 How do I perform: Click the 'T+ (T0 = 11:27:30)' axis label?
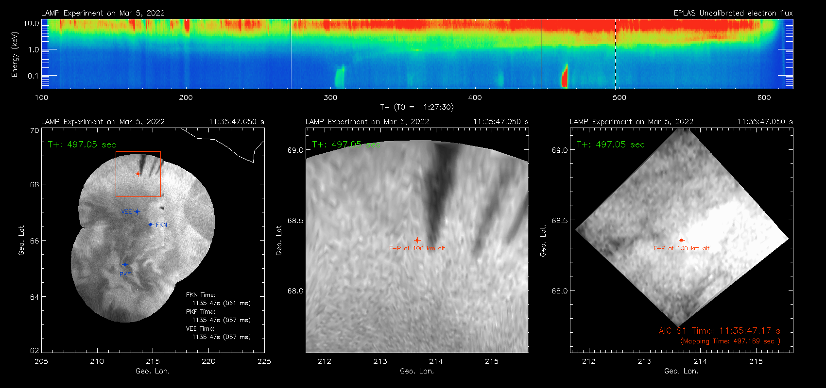tap(416, 107)
